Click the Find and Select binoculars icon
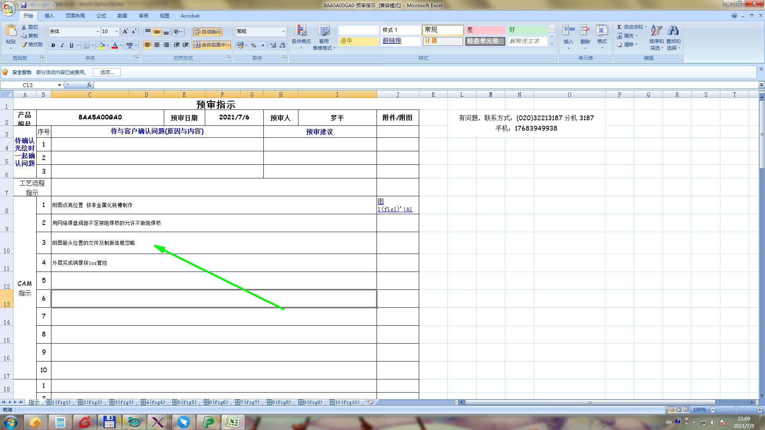 click(x=673, y=31)
